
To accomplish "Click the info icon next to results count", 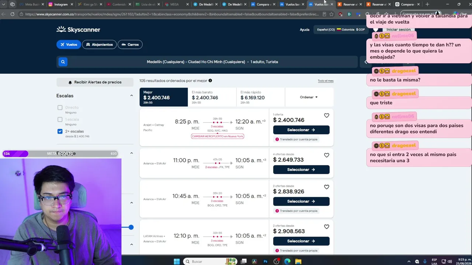I will click(210, 81).
